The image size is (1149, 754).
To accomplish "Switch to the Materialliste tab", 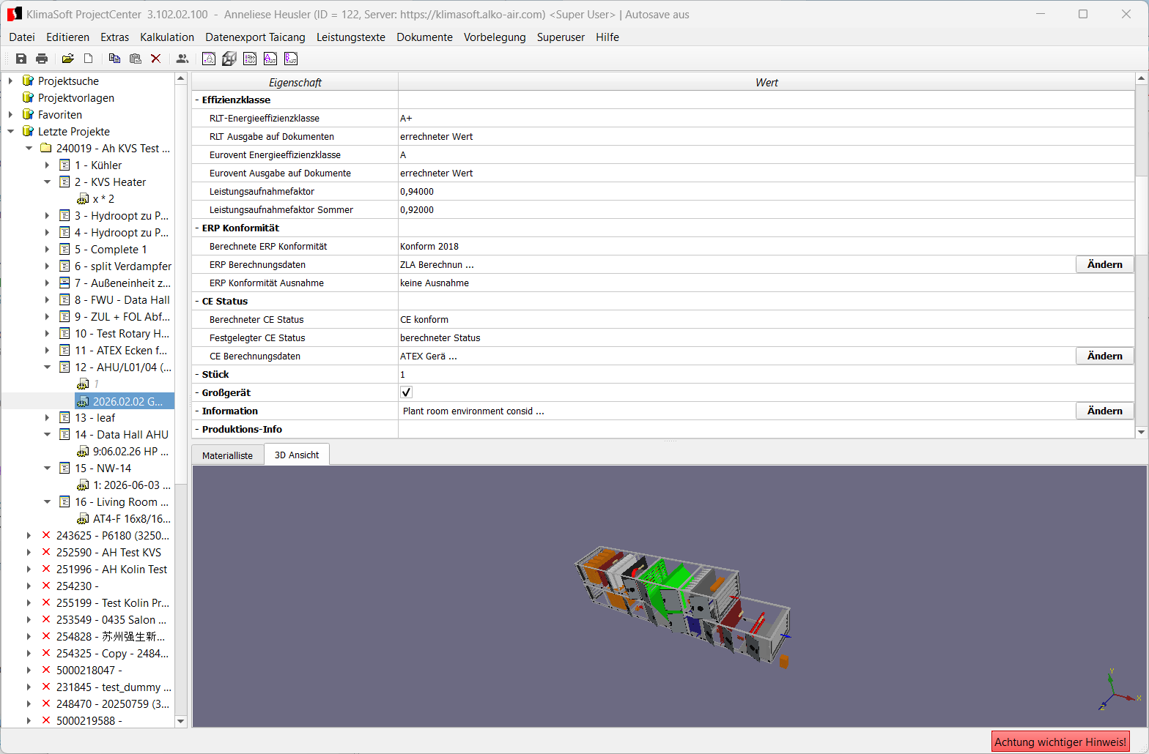I will pos(227,455).
